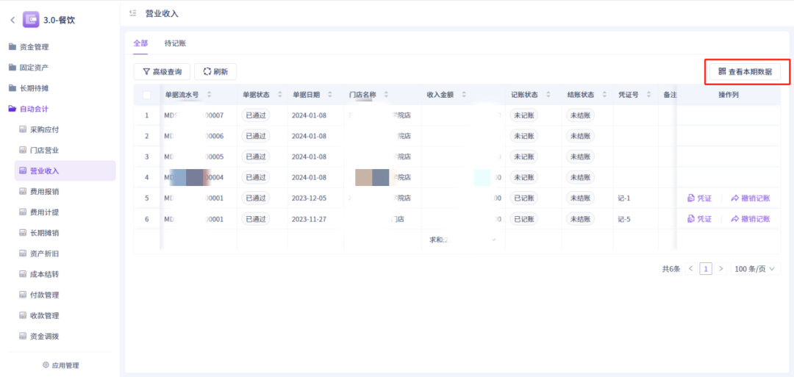Viewport: 794px width, 377px height.
Task: Sort by 单据流水号 column
Action: click(x=210, y=95)
